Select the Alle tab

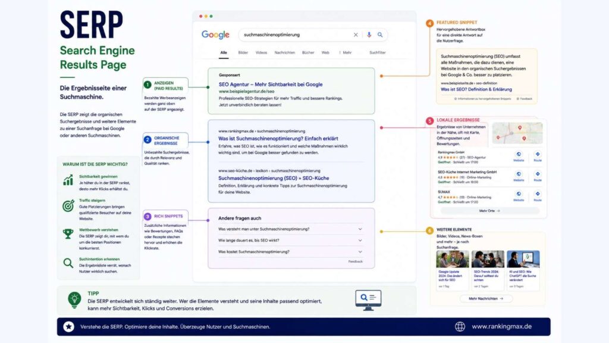coord(224,52)
